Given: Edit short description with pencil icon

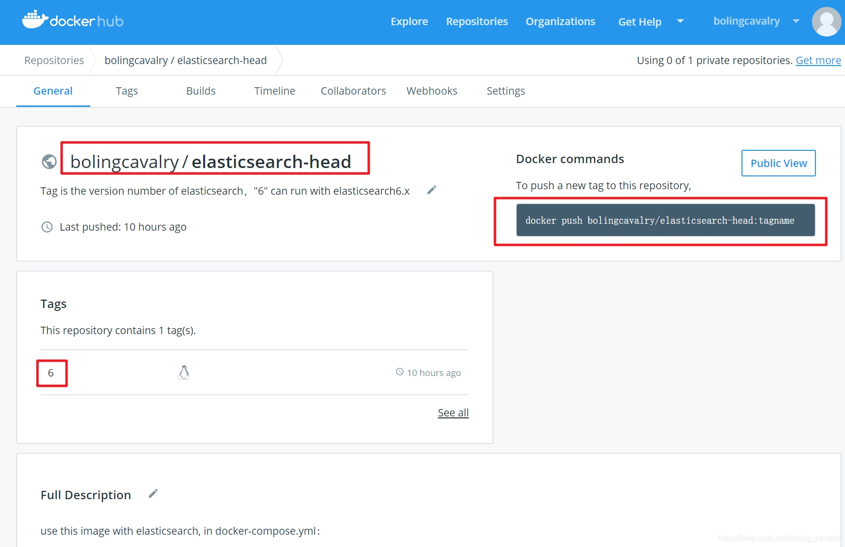Looking at the screenshot, I should (432, 190).
